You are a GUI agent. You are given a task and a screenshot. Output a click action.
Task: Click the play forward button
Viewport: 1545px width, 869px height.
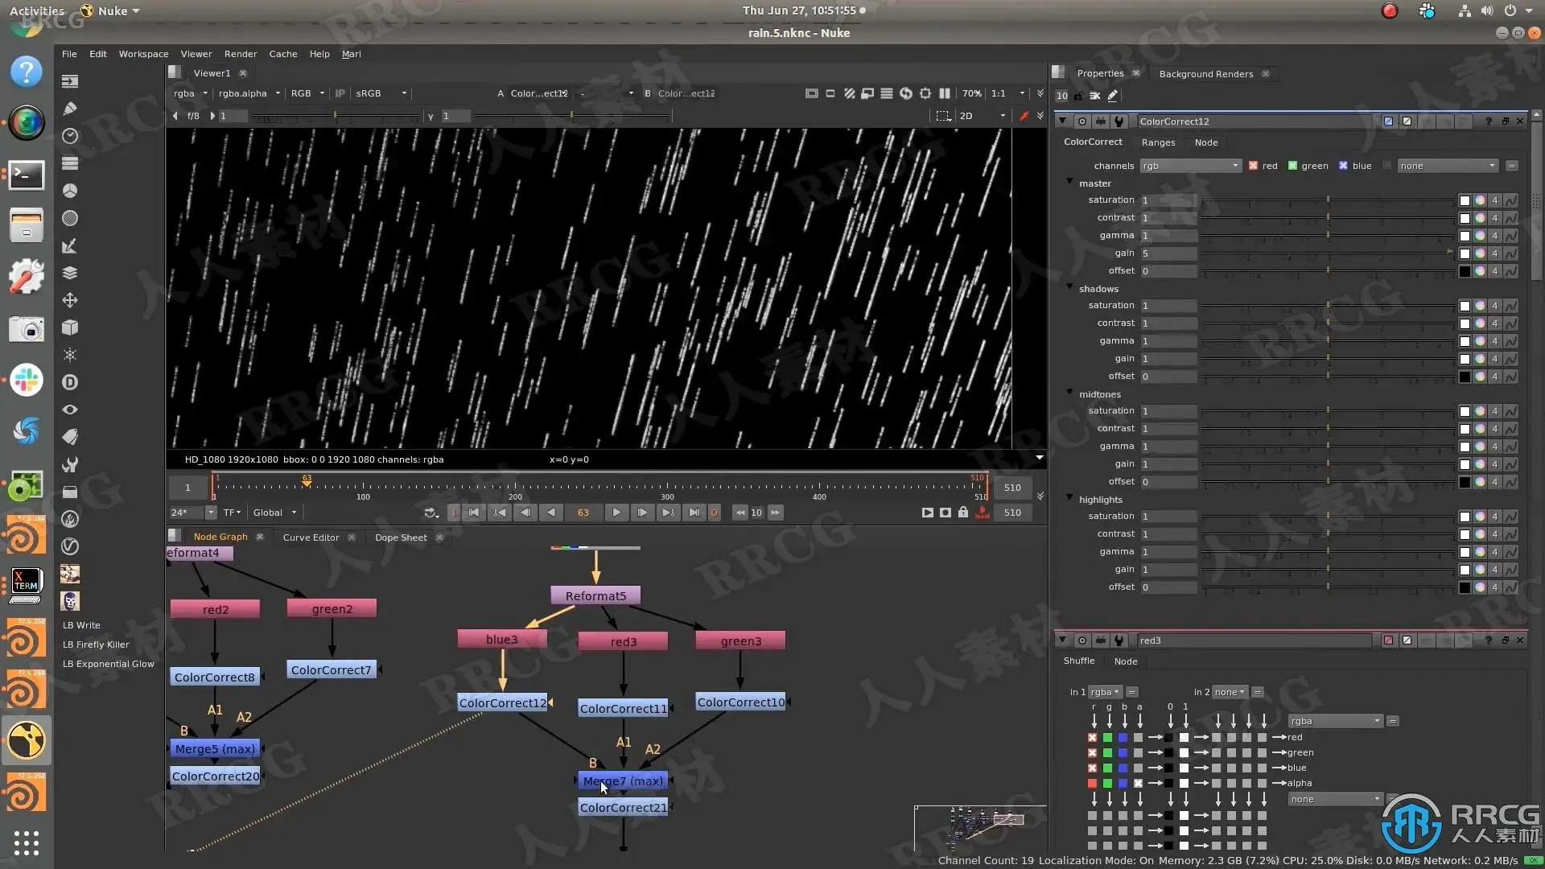tap(616, 513)
